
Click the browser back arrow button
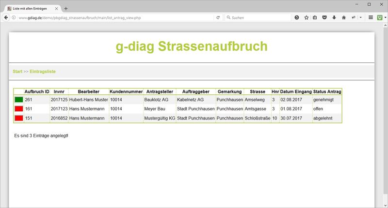pyautogui.click(x=5, y=17)
